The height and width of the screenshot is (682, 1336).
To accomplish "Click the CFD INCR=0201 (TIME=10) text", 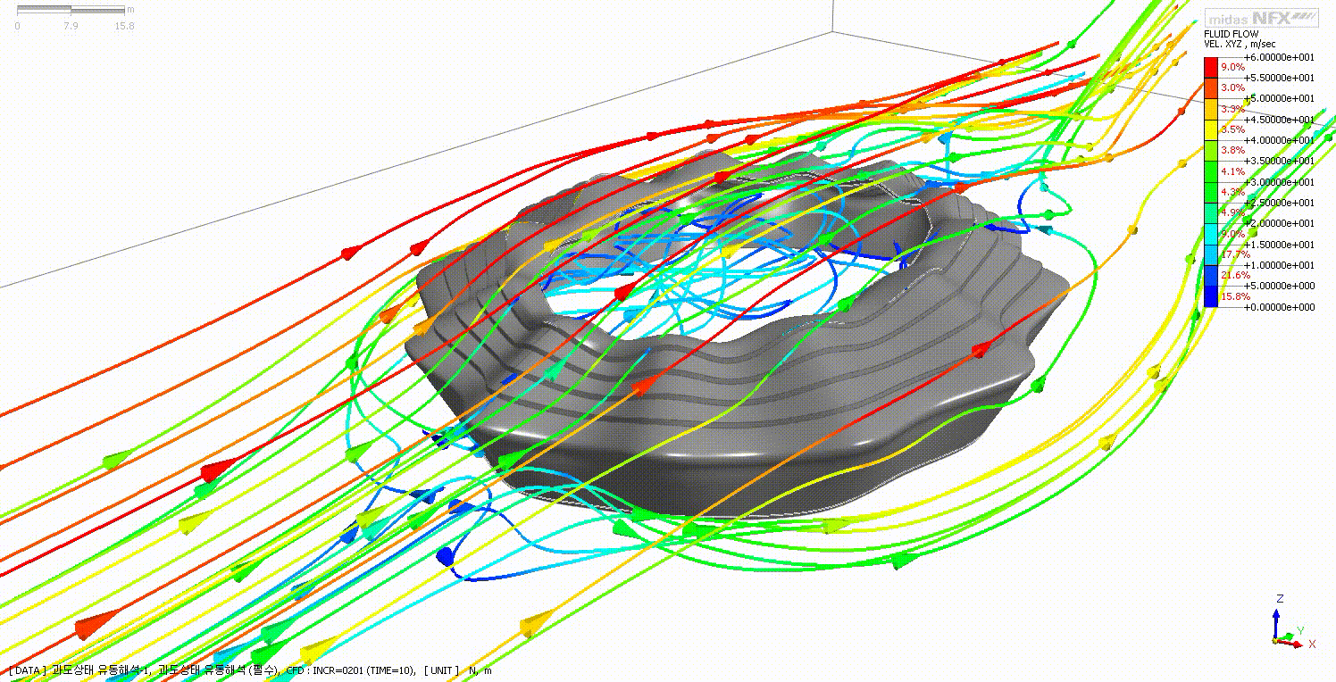I will pos(350,670).
